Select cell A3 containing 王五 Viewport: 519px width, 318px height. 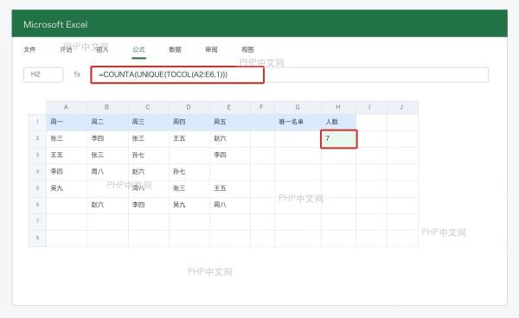pyautogui.click(x=67, y=155)
